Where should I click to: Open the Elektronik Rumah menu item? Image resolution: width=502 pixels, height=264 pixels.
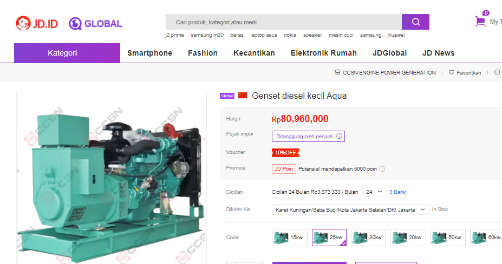(323, 53)
